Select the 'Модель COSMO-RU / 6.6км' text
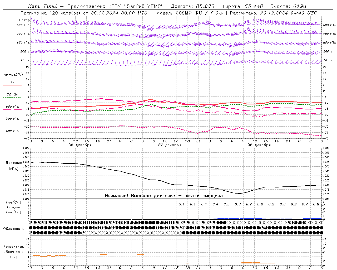This screenshot has width=337, height=270. point(190,13)
